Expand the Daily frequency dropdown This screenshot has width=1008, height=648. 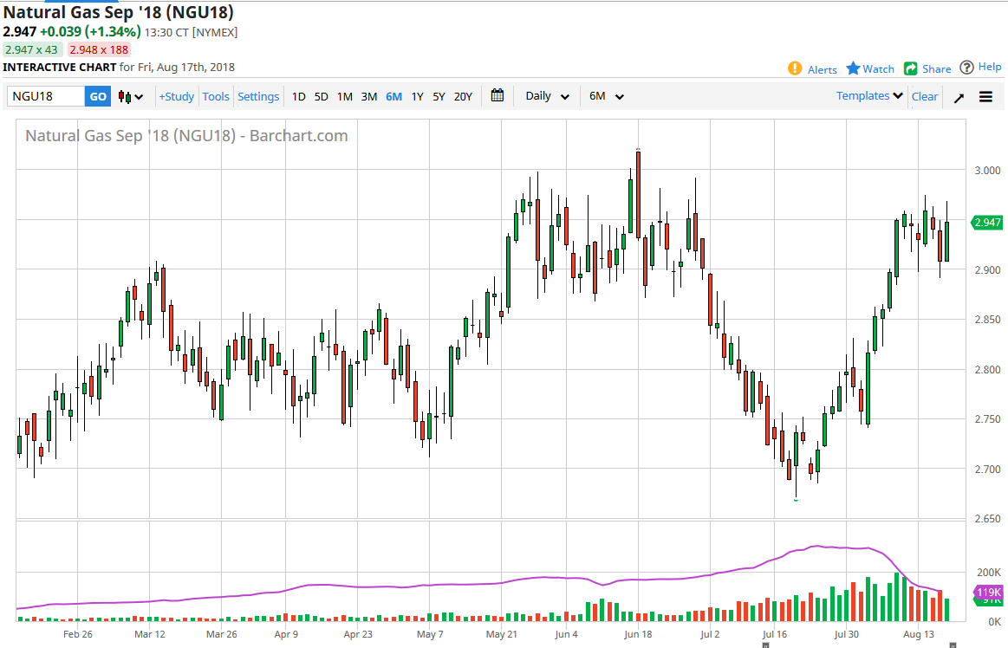coord(547,96)
